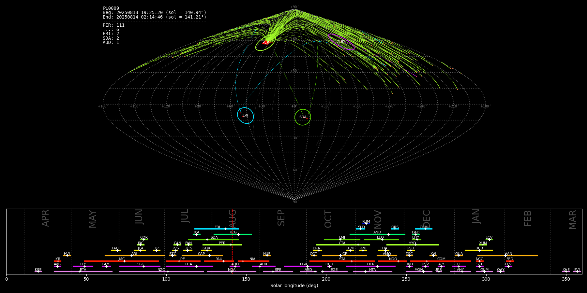Viewport: 587px width, 293px height.
Task: Click the PER: 111 count line
Action: [x=113, y=25]
